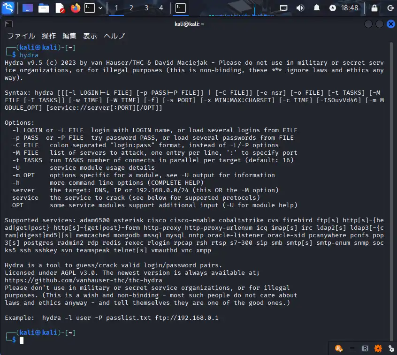Open the notifications bell icon
The width and height of the screenshot is (397, 355).
point(317,8)
